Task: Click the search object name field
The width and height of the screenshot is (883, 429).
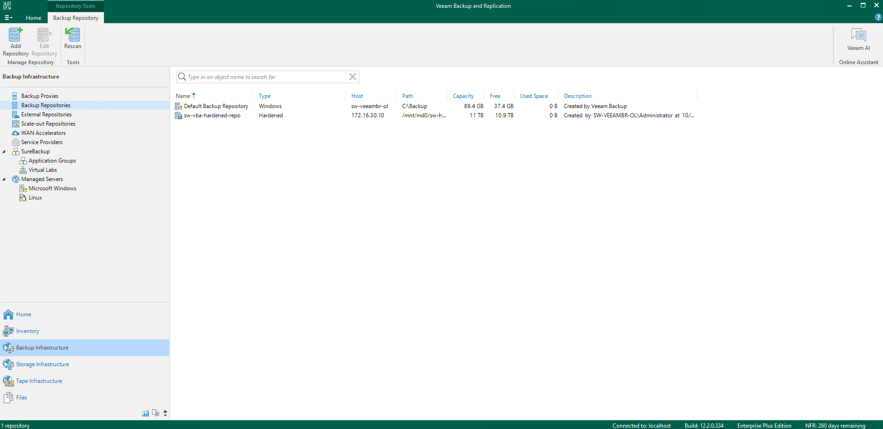Action: point(267,77)
